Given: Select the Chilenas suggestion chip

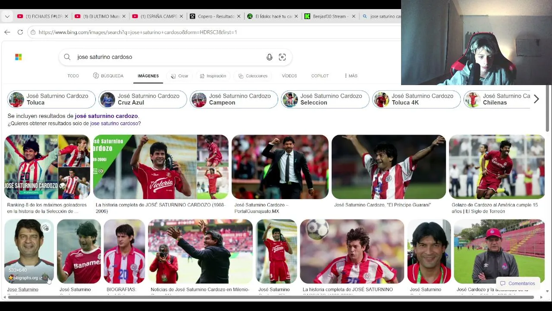Looking at the screenshot, I should tap(497, 99).
